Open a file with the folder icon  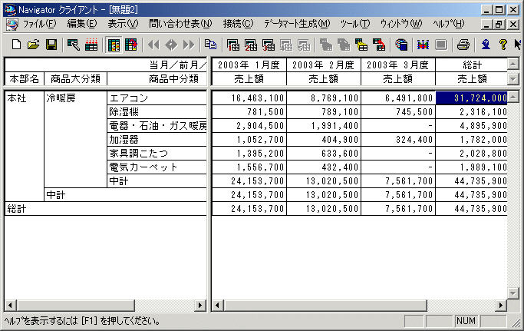[34, 45]
